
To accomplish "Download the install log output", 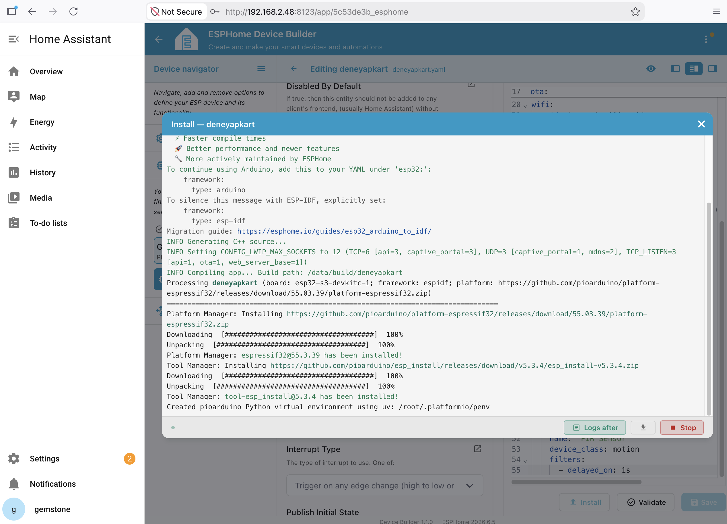I will (643, 428).
